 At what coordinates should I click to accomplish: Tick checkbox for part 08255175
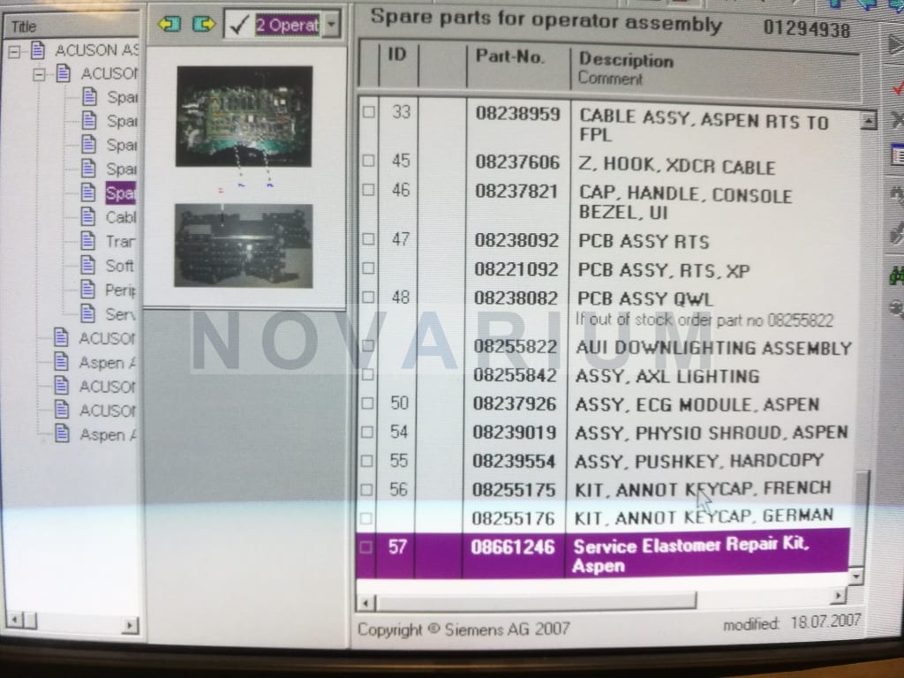(366, 490)
